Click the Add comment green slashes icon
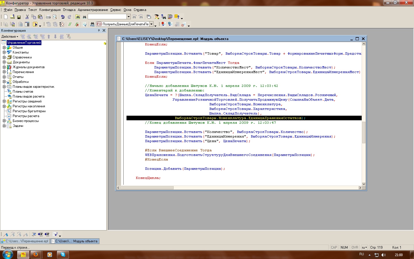This screenshot has height=259, width=414. pos(70,24)
